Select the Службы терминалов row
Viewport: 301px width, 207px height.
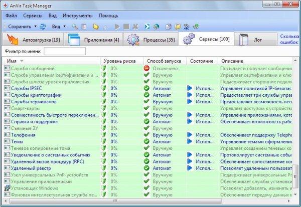148,101
